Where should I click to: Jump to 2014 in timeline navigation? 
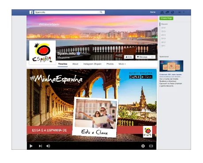point(163,35)
